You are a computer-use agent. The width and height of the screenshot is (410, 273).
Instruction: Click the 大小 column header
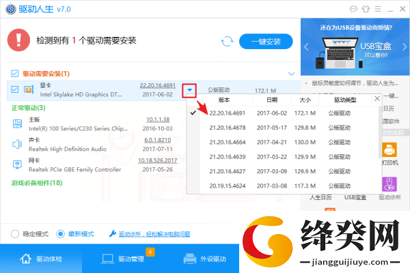point(305,100)
